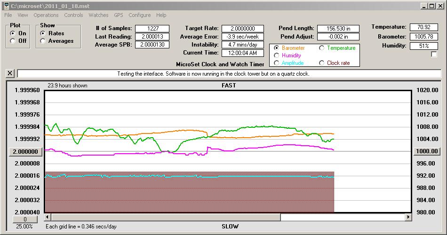Open the Operations menu
The image size is (447, 235).
click(46, 15)
